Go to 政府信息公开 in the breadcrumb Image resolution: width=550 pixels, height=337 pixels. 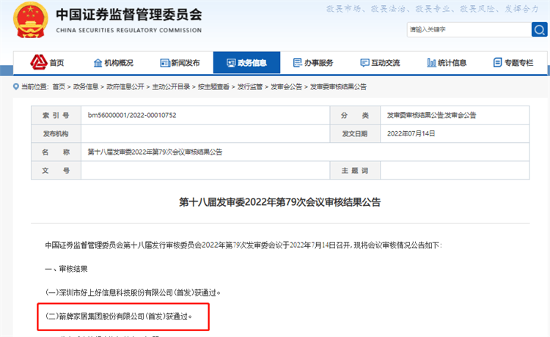tap(125, 86)
